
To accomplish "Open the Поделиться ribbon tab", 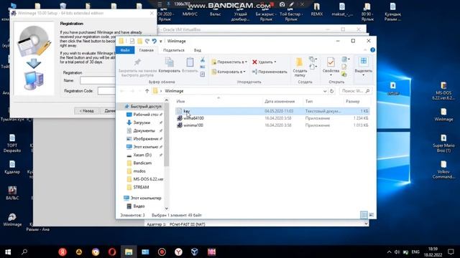I will click(174, 50).
